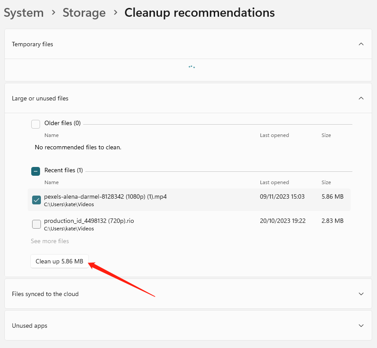This screenshot has height=348, width=377.
Task: Click Size header under Recent files
Action: coord(326,182)
